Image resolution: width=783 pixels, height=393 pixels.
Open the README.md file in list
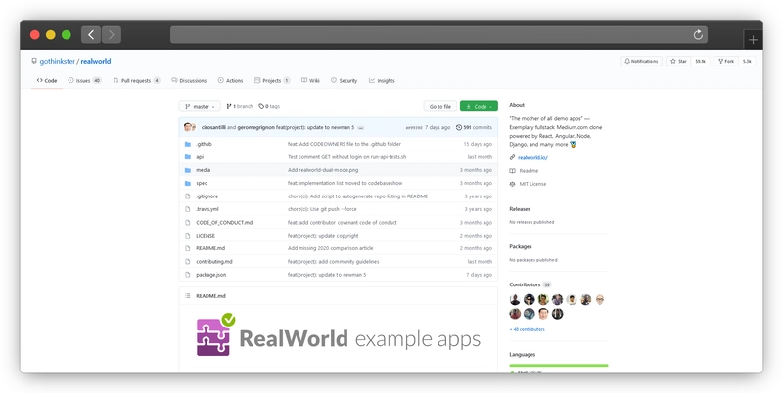(210, 248)
